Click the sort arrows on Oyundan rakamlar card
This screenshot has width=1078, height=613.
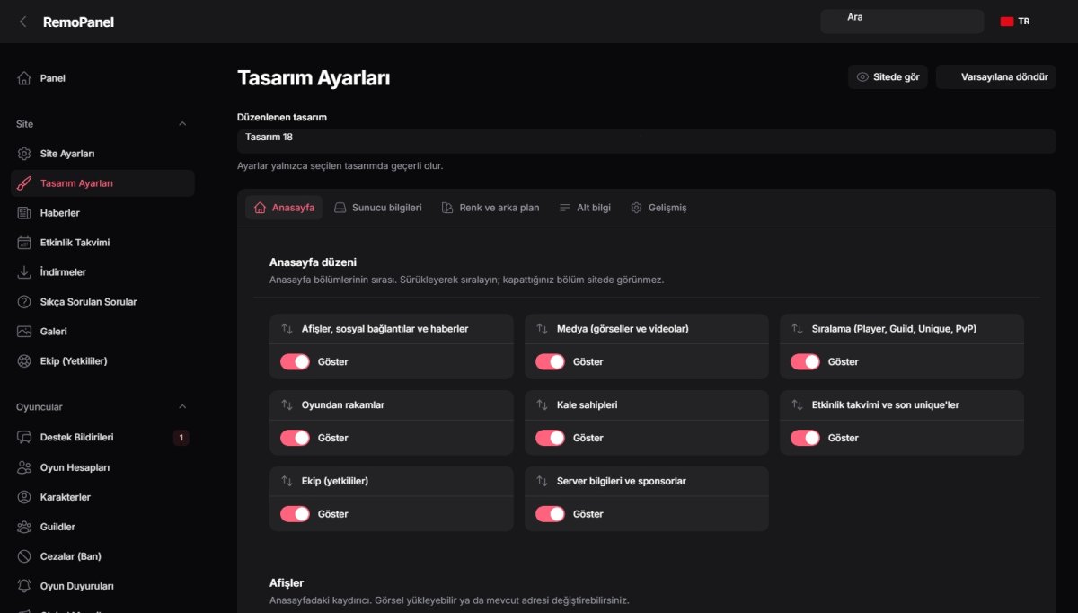[287, 405]
